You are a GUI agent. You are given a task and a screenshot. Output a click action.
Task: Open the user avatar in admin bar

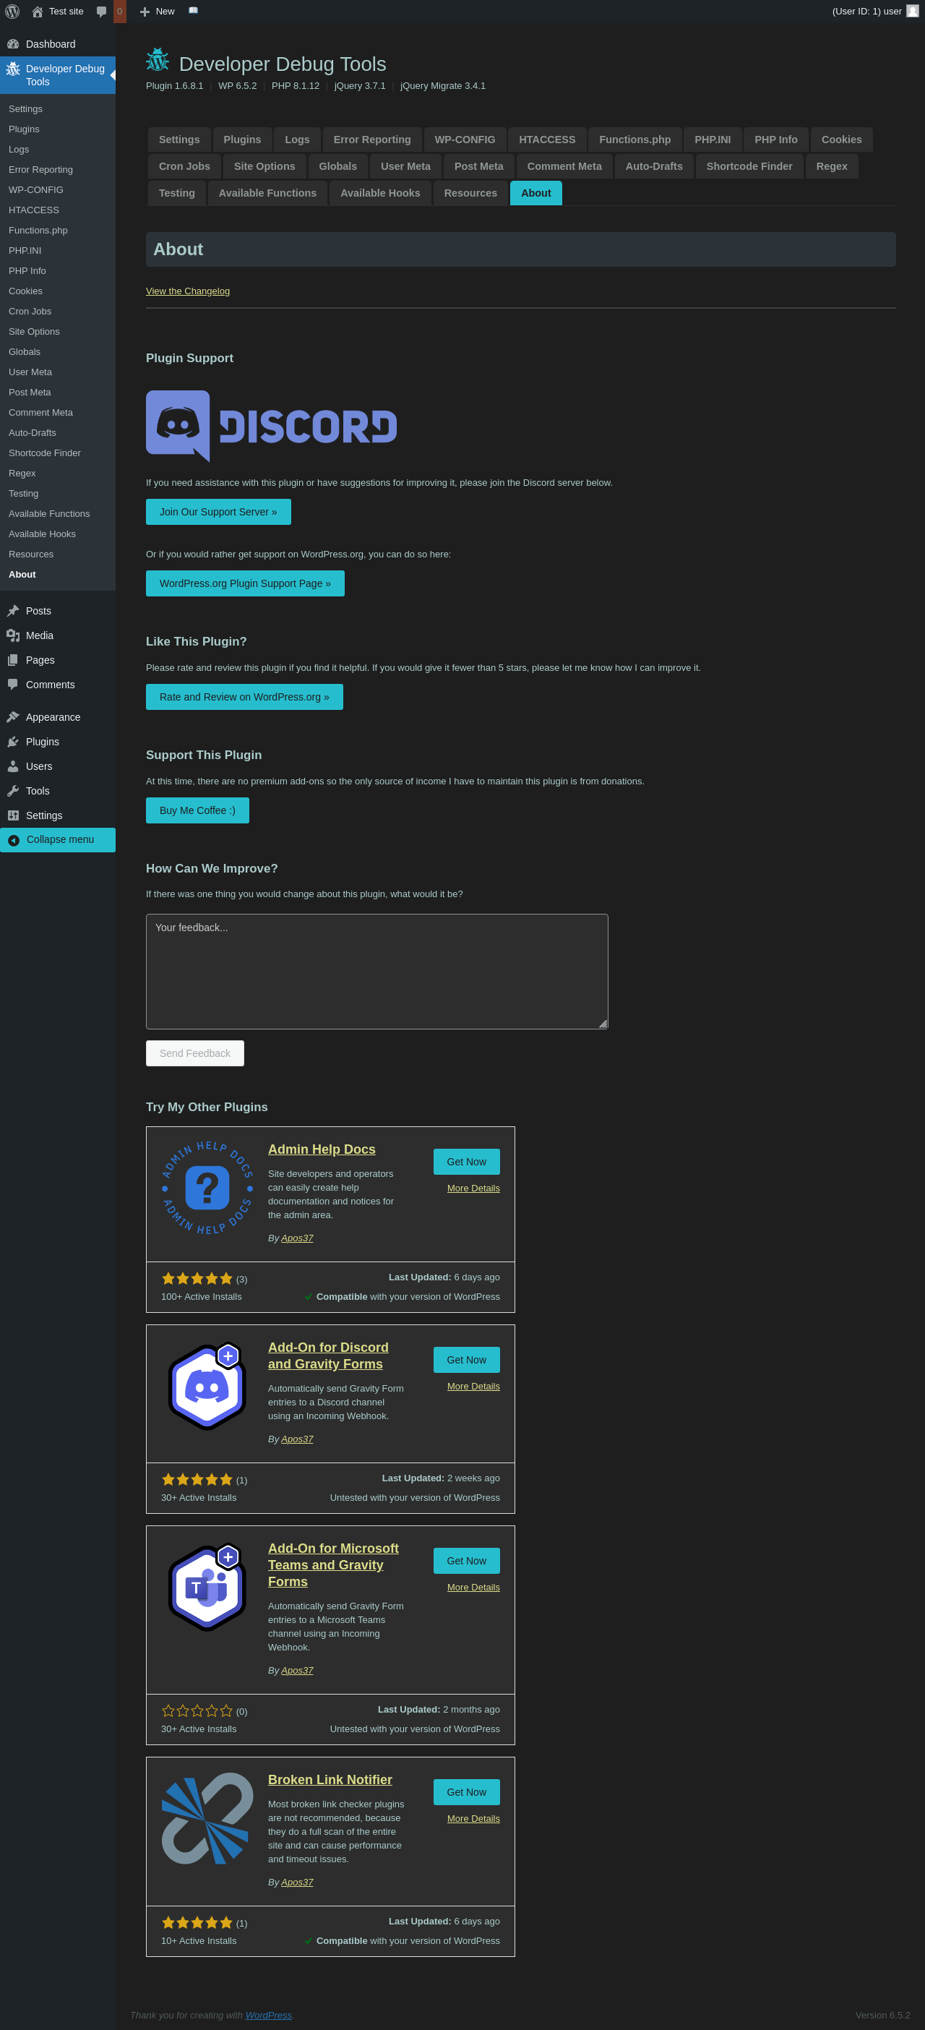[x=913, y=11]
